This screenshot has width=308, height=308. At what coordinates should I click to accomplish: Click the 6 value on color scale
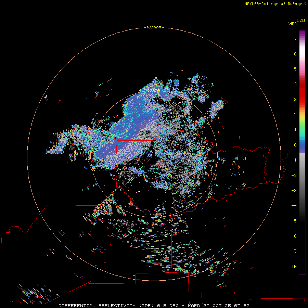(x=295, y=54)
